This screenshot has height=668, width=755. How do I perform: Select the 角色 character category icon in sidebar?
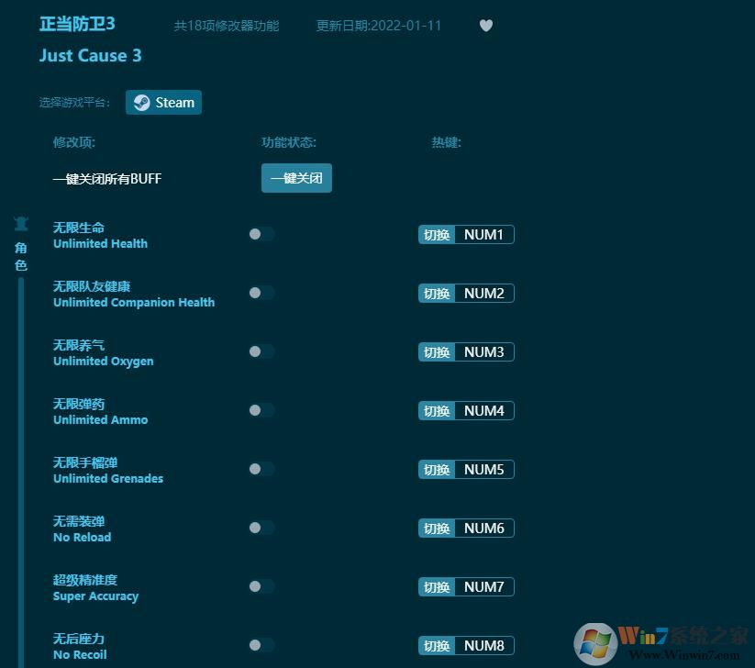click(x=21, y=223)
